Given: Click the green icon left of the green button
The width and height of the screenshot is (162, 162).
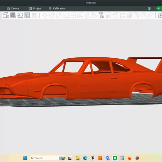Looking at the screenshot, I should tap(149, 8).
